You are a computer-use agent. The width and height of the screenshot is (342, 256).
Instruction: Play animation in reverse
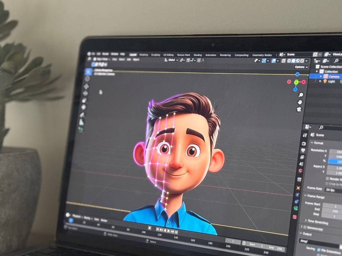point(165,230)
